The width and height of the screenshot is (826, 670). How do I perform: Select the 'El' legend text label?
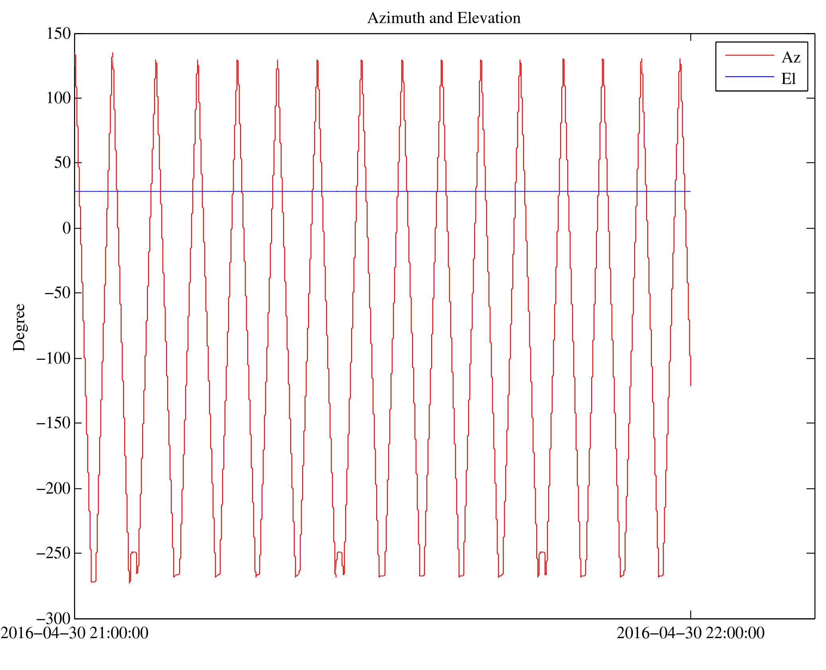pyautogui.click(x=788, y=79)
